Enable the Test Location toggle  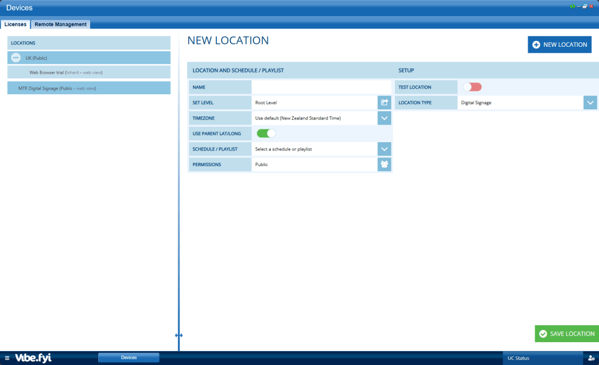tap(472, 87)
